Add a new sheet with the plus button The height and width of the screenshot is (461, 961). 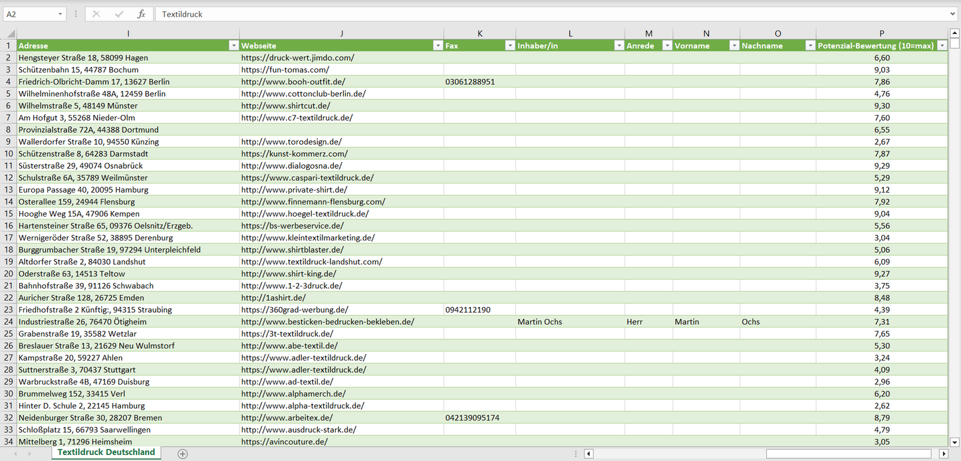(x=183, y=454)
